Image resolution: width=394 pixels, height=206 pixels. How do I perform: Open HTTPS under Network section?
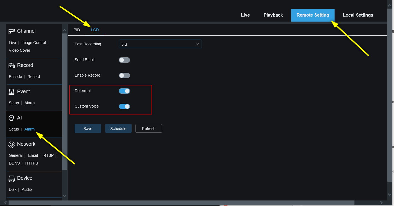coord(32,163)
